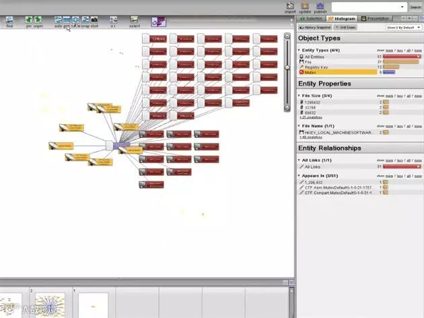Select the HKEY_LOCAL_MACHINESOFTWAR file name row
This screenshot has width=424, height=318.
pos(338,133)
